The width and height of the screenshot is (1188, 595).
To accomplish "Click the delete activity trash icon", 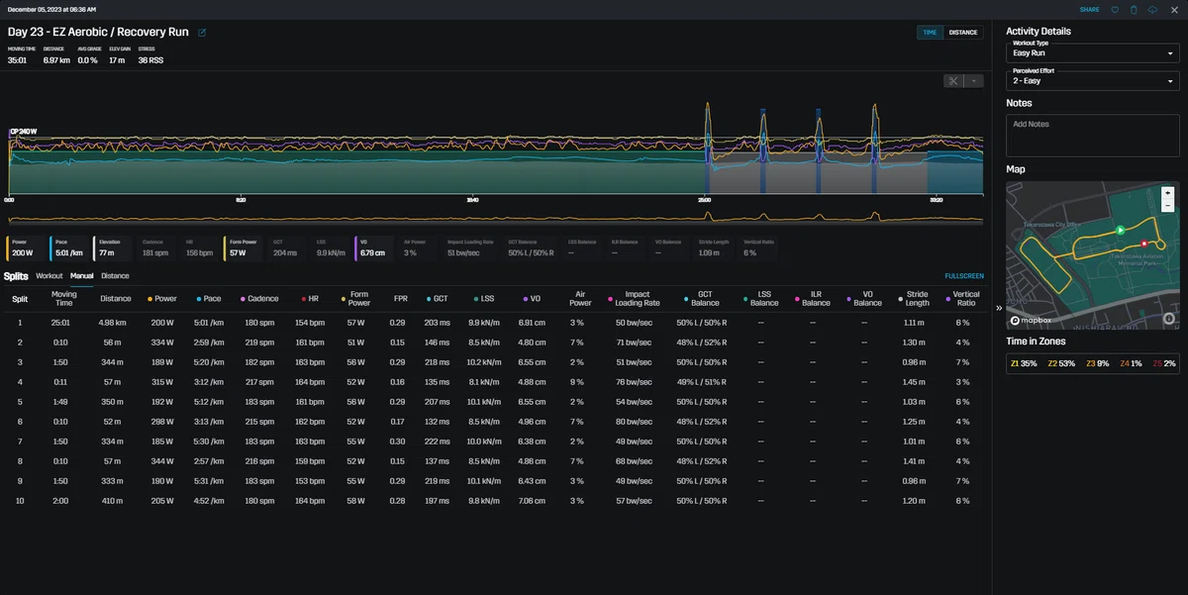I will (x=1134, y=9).
